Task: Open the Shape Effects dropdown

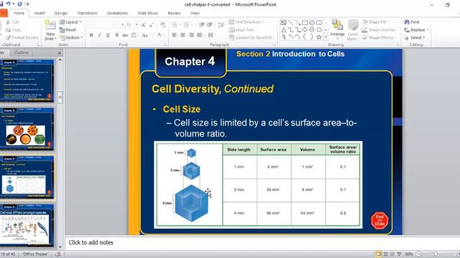Action: [379, 37]
